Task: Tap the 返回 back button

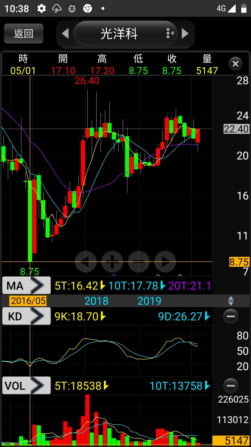Action: point(24,34)
